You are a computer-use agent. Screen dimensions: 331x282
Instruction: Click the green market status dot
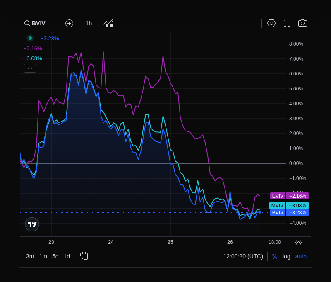click(30, 38)
